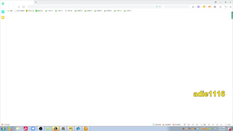
Task: Open the Windows Start button
Action: click(x=3, y=129)
